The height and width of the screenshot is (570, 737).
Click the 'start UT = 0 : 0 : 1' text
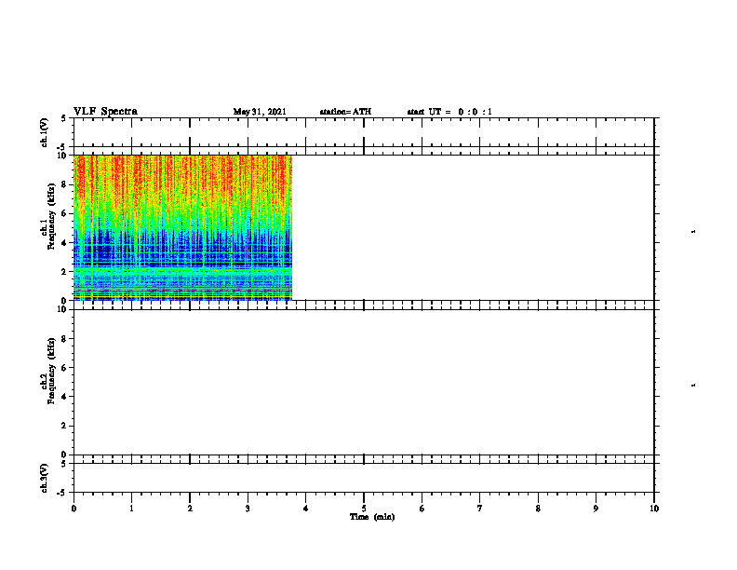(449, 112)
